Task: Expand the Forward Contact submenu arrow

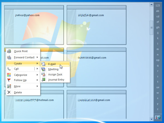Action: coord(37,57)
